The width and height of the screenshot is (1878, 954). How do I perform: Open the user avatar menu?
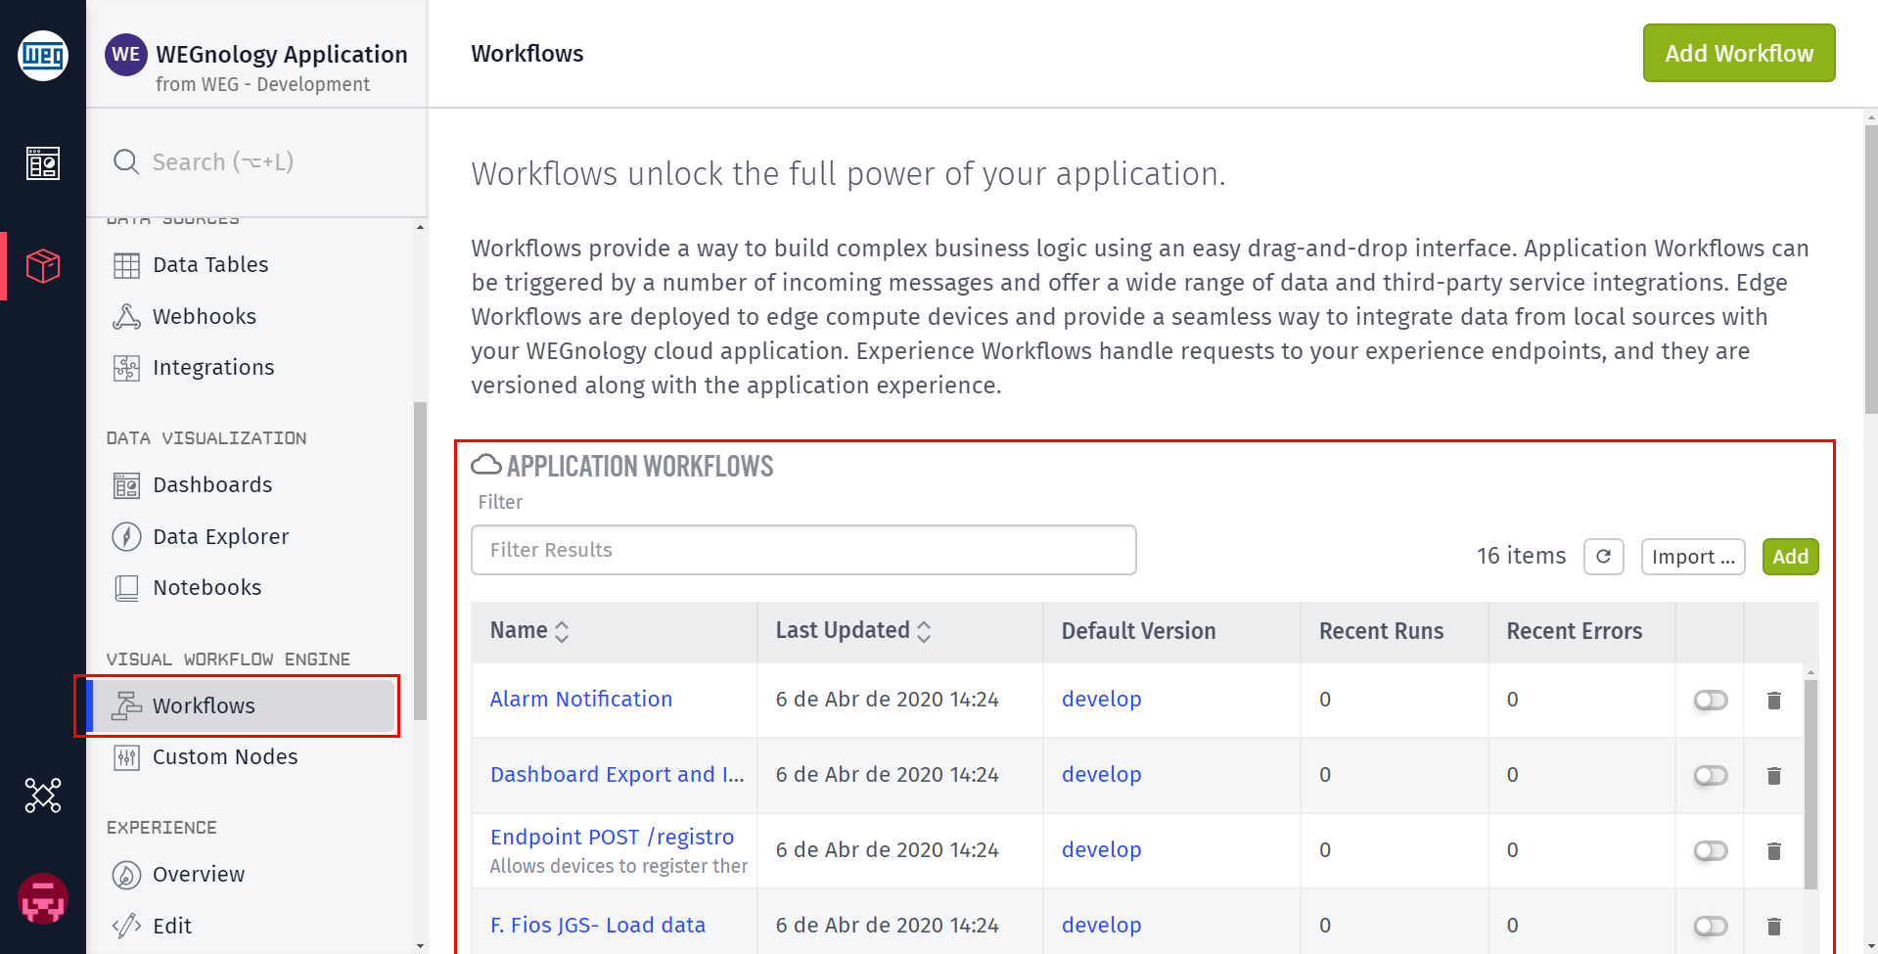pos(43,898)
